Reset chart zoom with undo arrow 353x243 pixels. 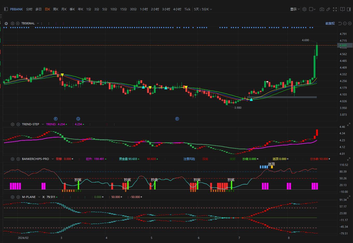coord(340,23)
